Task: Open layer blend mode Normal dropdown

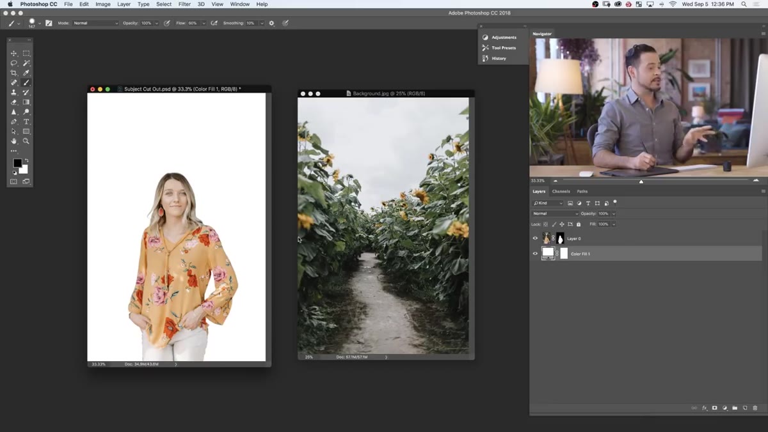Action: click(x=555, y=213)
